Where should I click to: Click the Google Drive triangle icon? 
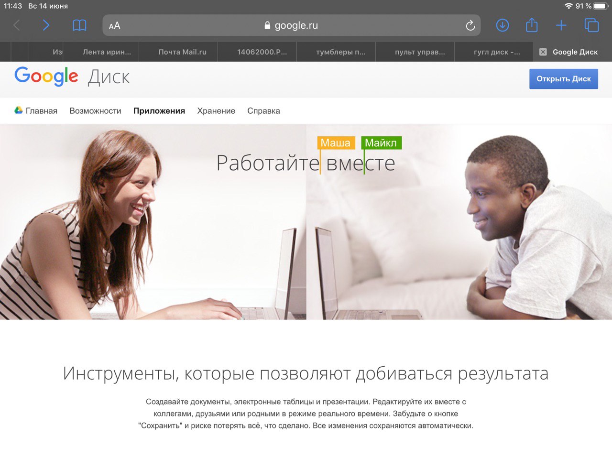point(19,110)
